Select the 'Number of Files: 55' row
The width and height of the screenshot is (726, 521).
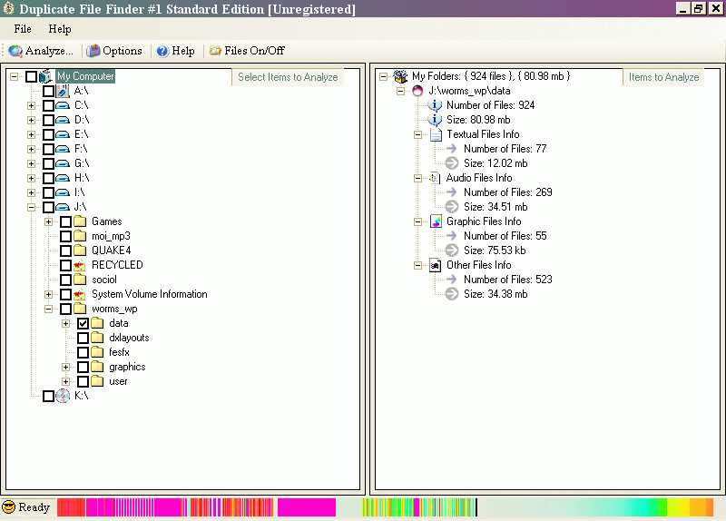coord(505,236)
